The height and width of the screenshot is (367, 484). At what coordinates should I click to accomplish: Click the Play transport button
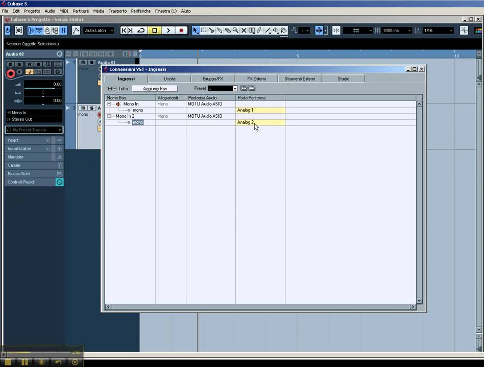(x=168, y=30)
